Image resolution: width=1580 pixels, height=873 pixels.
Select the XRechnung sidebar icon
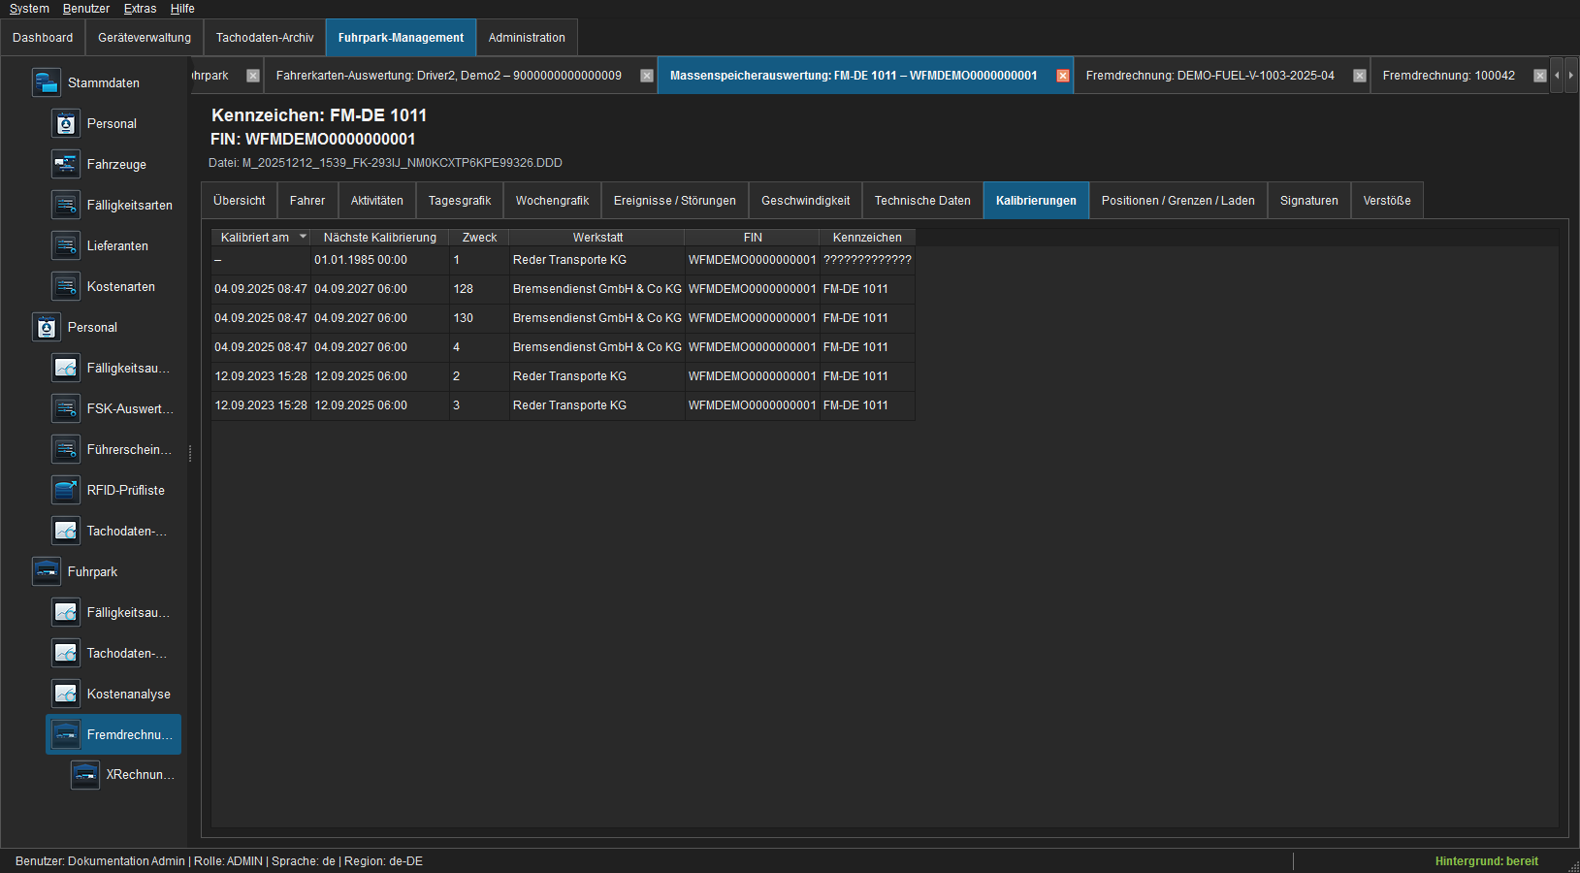click(84, 774)
